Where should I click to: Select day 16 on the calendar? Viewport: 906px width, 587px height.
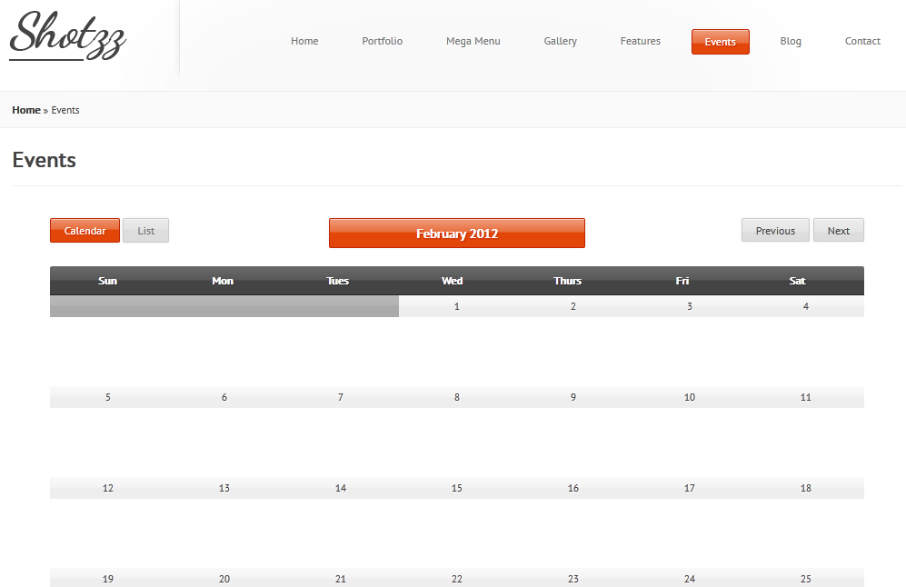point(573,488)
